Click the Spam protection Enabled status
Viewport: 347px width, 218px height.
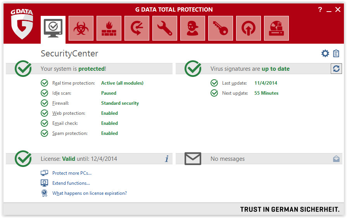[110, 133]
